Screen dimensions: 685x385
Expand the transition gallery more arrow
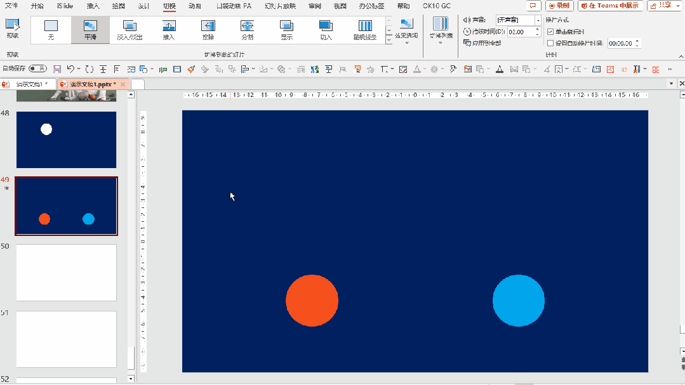click(x=389, y=40)
